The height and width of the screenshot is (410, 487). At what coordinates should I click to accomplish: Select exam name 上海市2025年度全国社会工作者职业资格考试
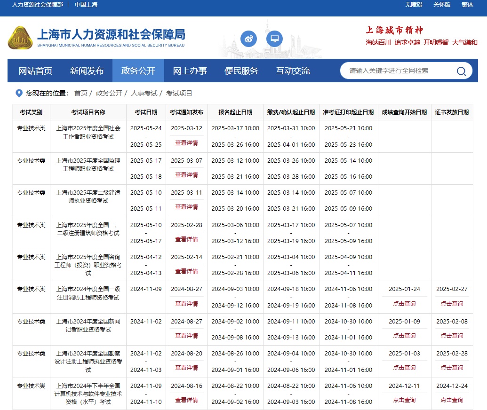pos(88,133)
